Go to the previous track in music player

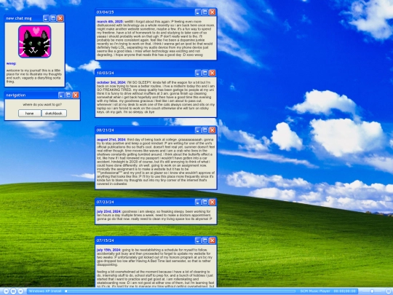click(x=7, y=291)
